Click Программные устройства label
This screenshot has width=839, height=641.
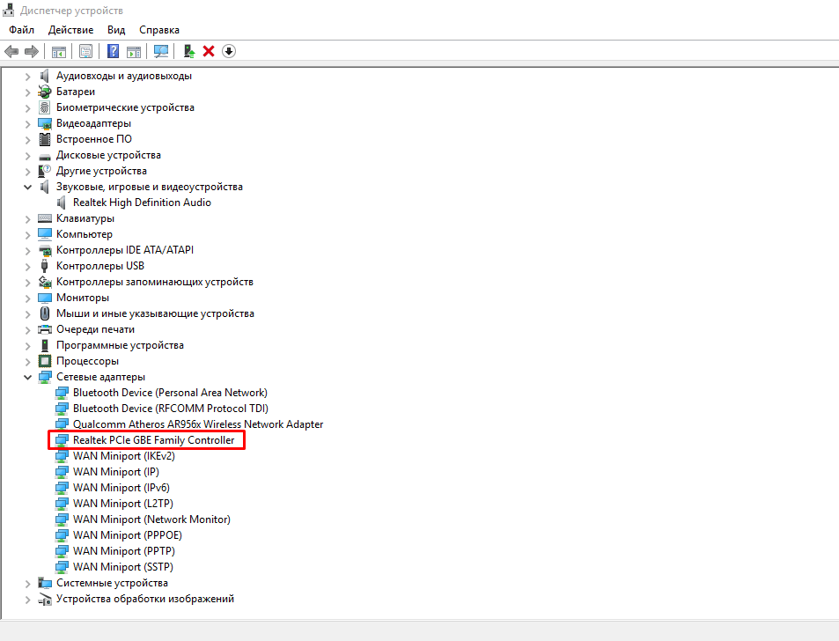[120, 346]
